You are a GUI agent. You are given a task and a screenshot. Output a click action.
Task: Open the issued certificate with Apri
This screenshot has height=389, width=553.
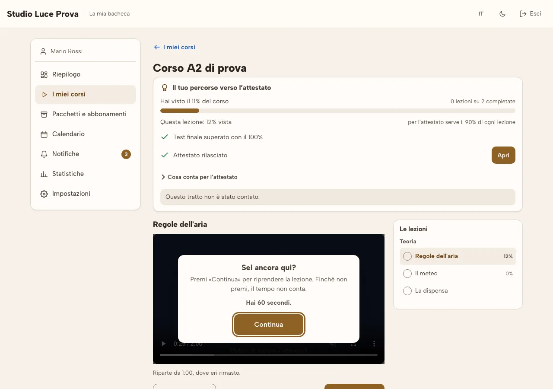[x=503, y=155]
